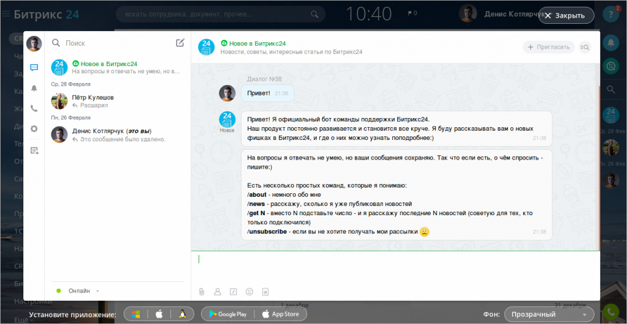Screen dimensions: 627x324
Task: Attach a file with paperclip icon
Action: click(202, 292)
